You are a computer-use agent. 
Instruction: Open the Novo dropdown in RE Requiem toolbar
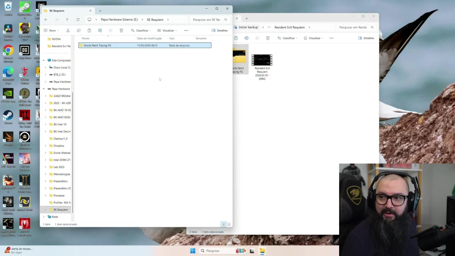click(x=51, y=30)
